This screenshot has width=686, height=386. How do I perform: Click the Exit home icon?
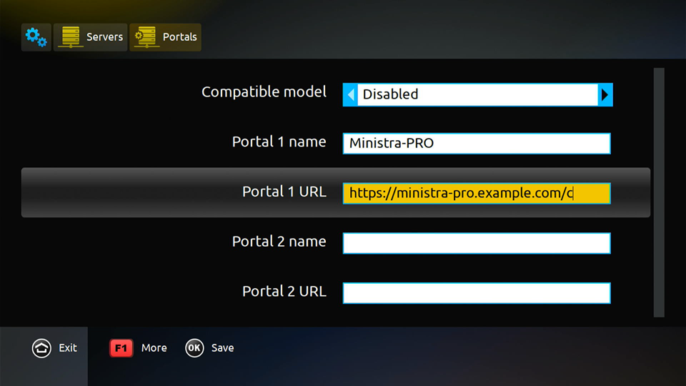[41, 348]
